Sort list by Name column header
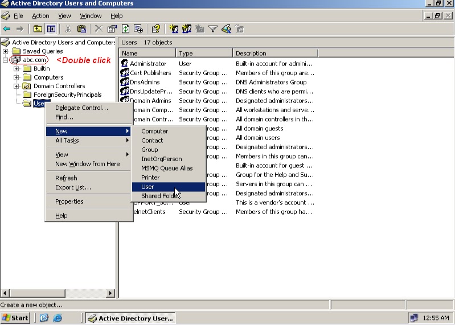Screen dimensions: 455x325 pos(147,54)
